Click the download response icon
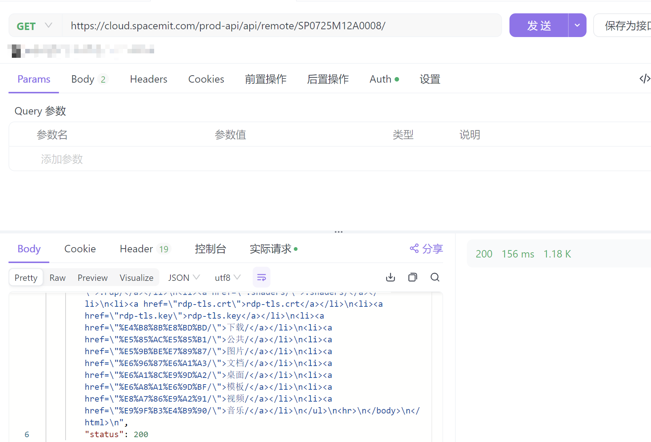Screen dimensions: 651x442 pos(391,277)
